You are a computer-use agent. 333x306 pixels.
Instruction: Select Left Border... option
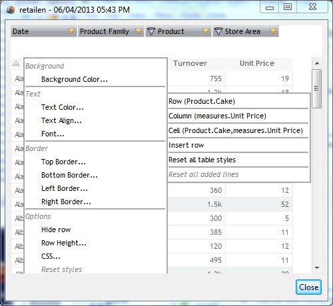click(x=65, y=188)
